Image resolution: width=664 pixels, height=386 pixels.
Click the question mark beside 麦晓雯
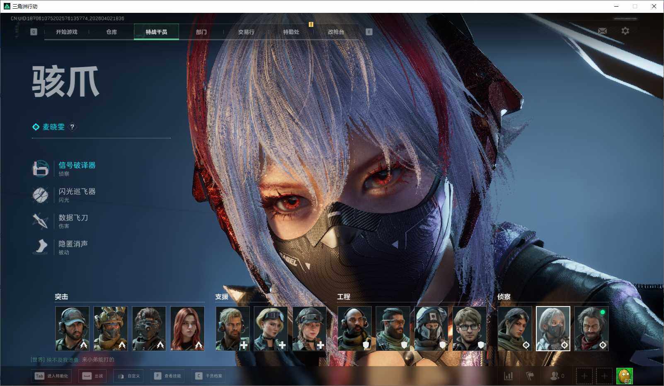[x=72, y=127]
